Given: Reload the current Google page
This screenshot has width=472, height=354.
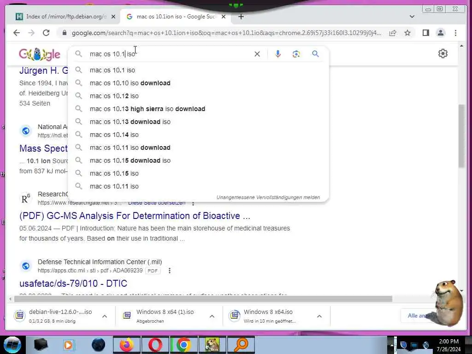Looking at the screenshot, I should click(x=46, y=33).
